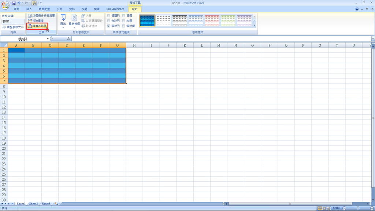The image size is (375, 211).
Task: Open the PDF Architect tab
Action: 115,9
